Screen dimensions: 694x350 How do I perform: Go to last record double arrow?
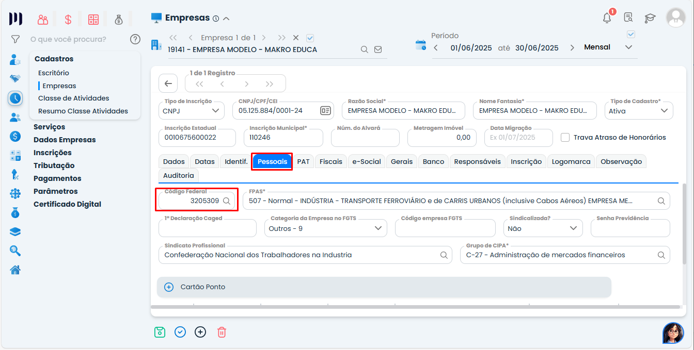pyautogui.click(x=270, y=84)
